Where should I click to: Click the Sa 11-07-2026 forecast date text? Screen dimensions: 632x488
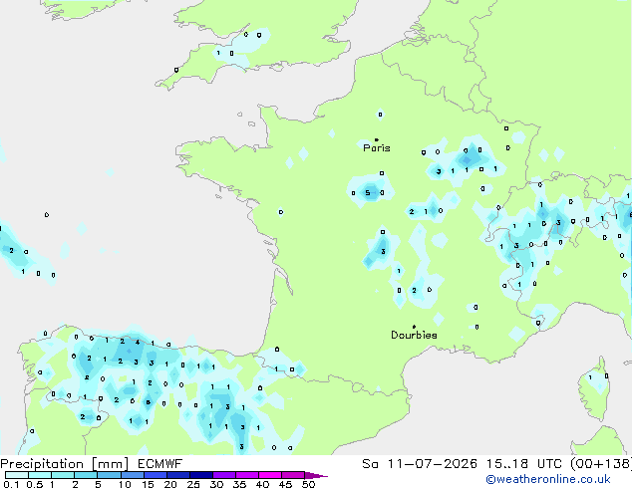pyautogui.click(x=420, y=464)
